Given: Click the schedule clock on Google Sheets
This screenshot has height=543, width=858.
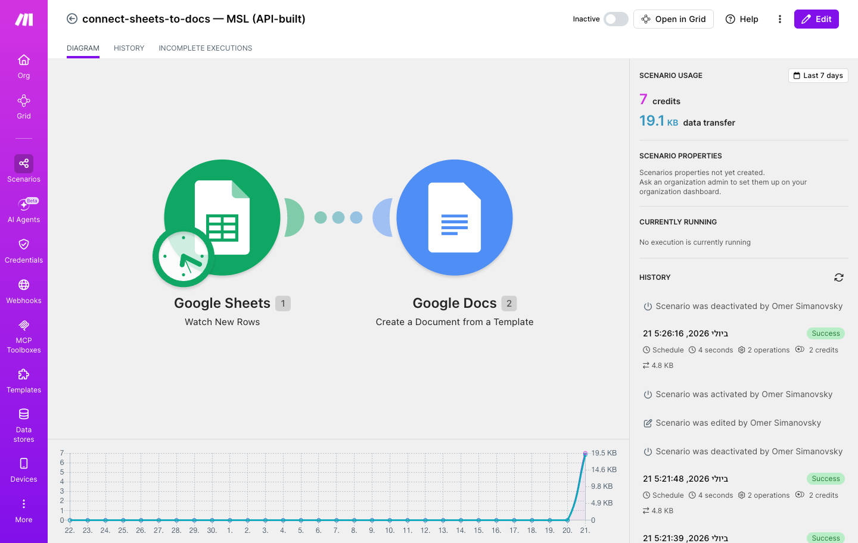Looking at the screenshot, I should pos(184,257).
